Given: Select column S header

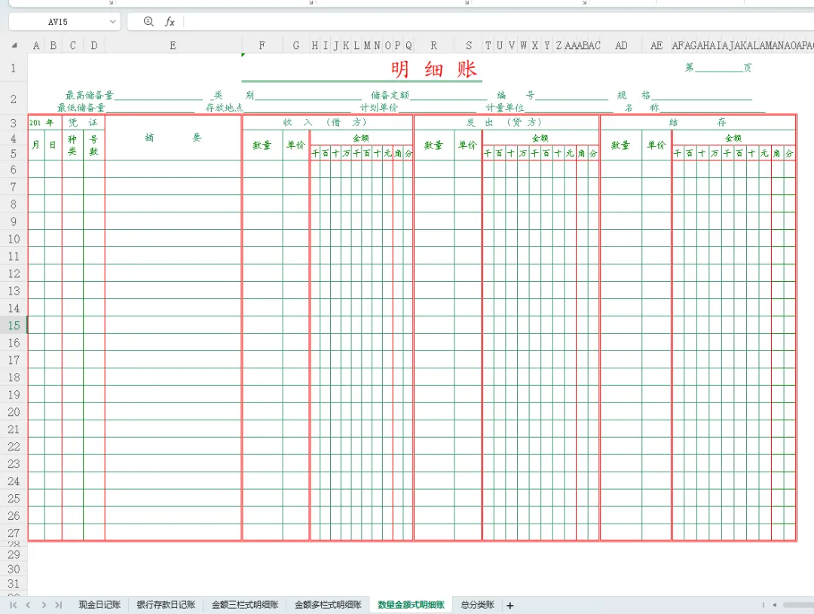Looking at the screenshot, I should (x=468, y=46).
